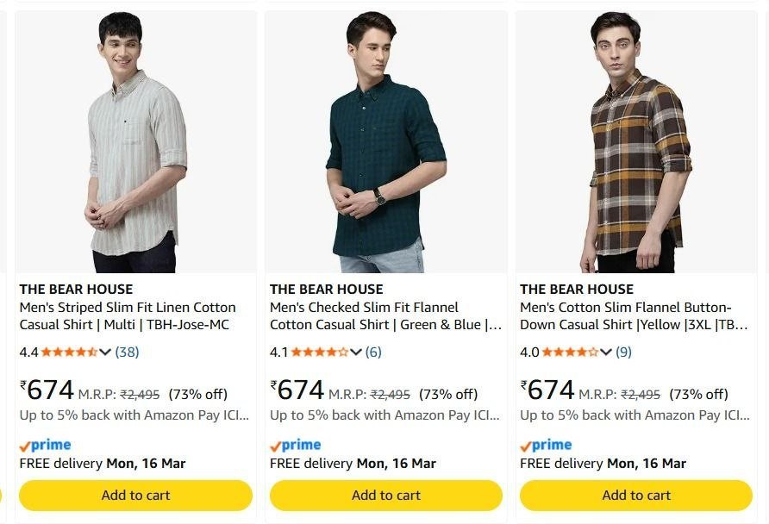View the 6 reviews for green shirt

(x=373, y=352)
